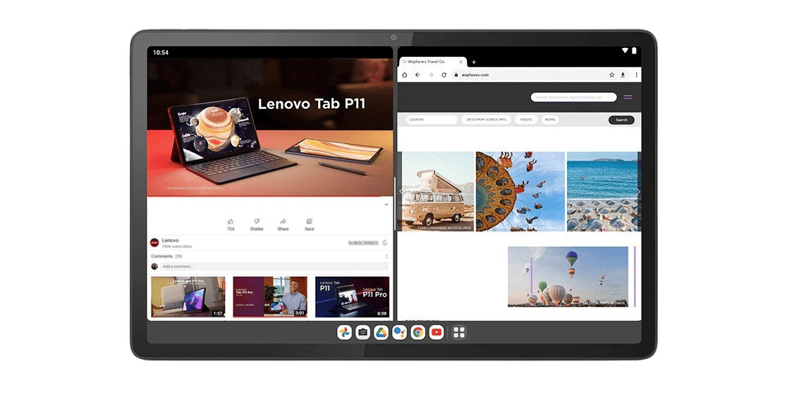Open Chrome from the dock

(418, 332)
